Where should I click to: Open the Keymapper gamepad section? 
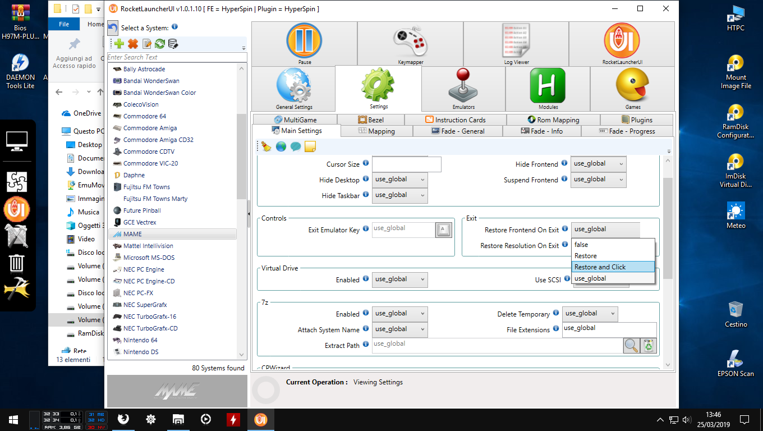pyautogui.click(x=410, y=43)
